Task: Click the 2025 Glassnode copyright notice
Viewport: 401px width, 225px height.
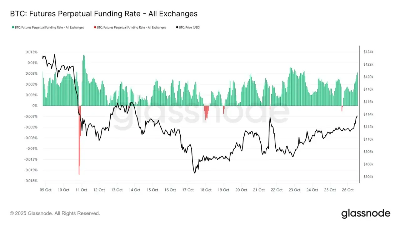Action: 55,213
